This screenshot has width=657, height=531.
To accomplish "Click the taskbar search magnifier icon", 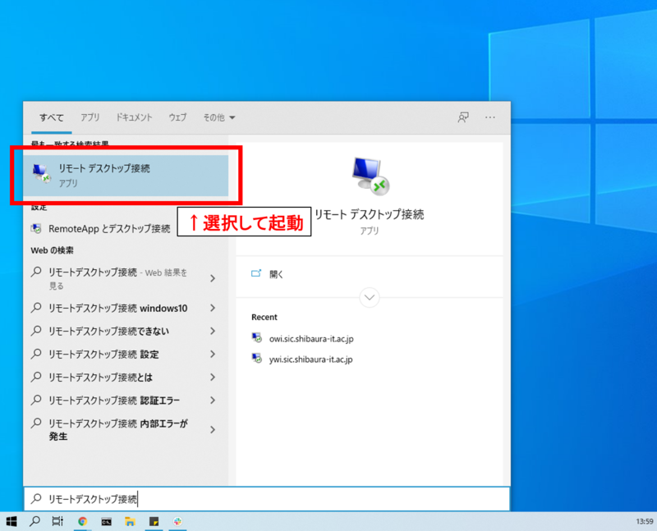I will click(34, 521).
